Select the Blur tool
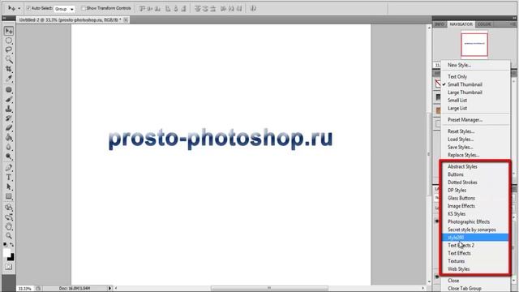This screenshot has width=519, height=292. point(9,147)
